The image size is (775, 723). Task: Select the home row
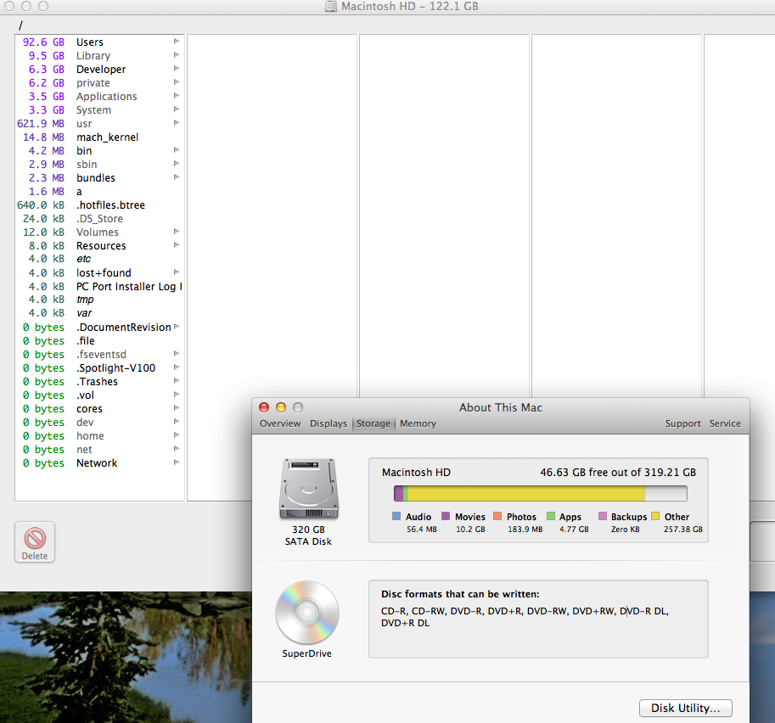click(x=100, y=436)
